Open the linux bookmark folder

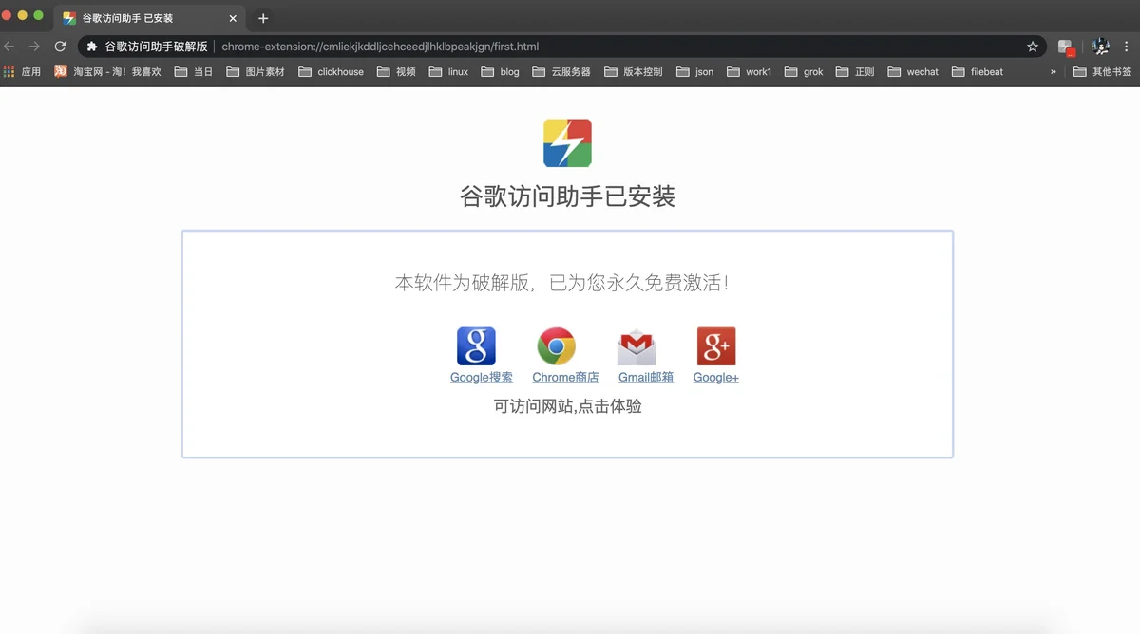[x=448, y=72]
